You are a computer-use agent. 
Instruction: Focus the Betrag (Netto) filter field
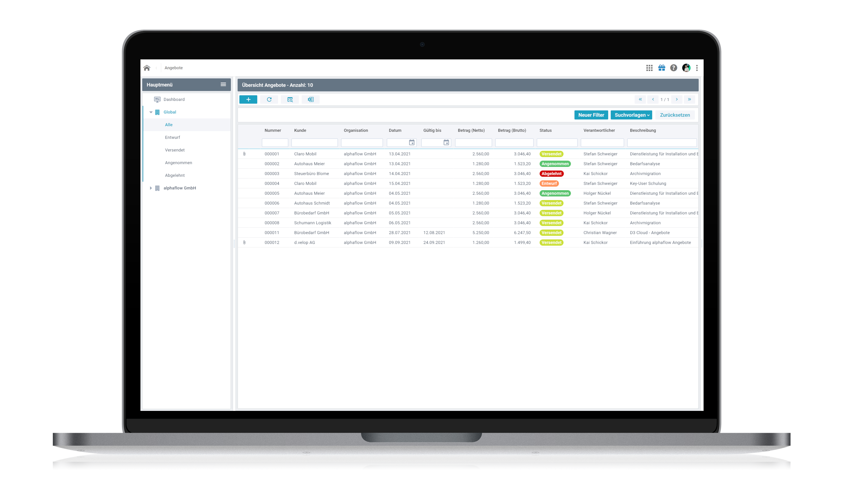pos(473,142)
